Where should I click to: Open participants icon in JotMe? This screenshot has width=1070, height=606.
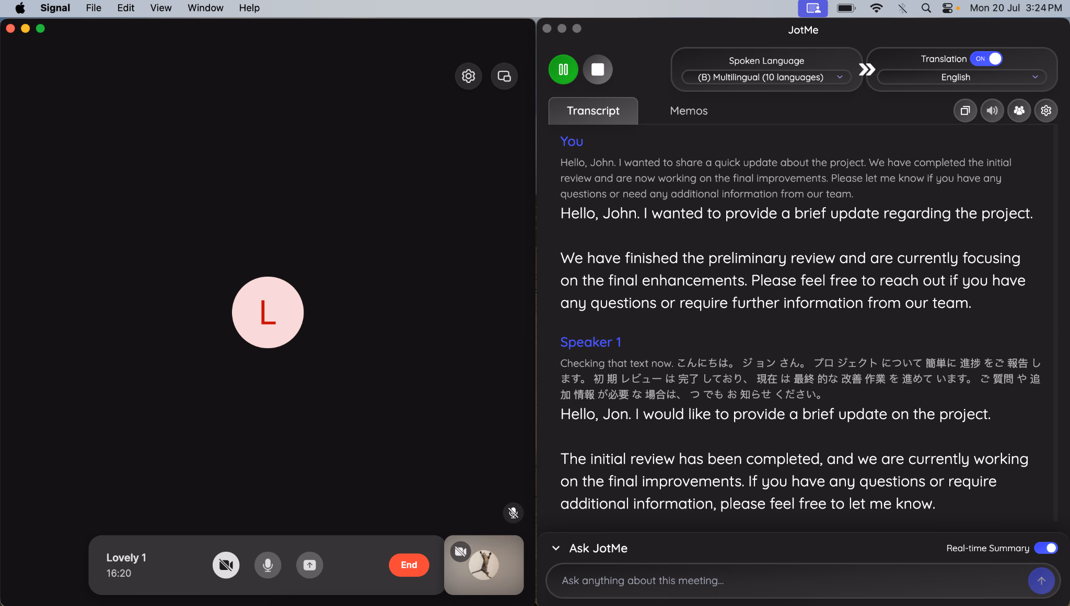click(1019, 111)
